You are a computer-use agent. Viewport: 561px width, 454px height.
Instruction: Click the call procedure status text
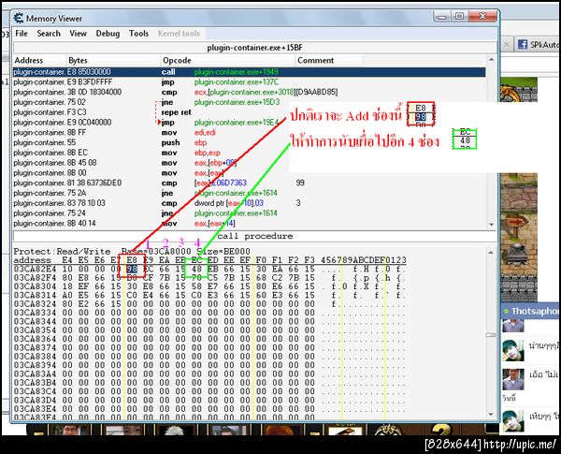click(254, 236)
